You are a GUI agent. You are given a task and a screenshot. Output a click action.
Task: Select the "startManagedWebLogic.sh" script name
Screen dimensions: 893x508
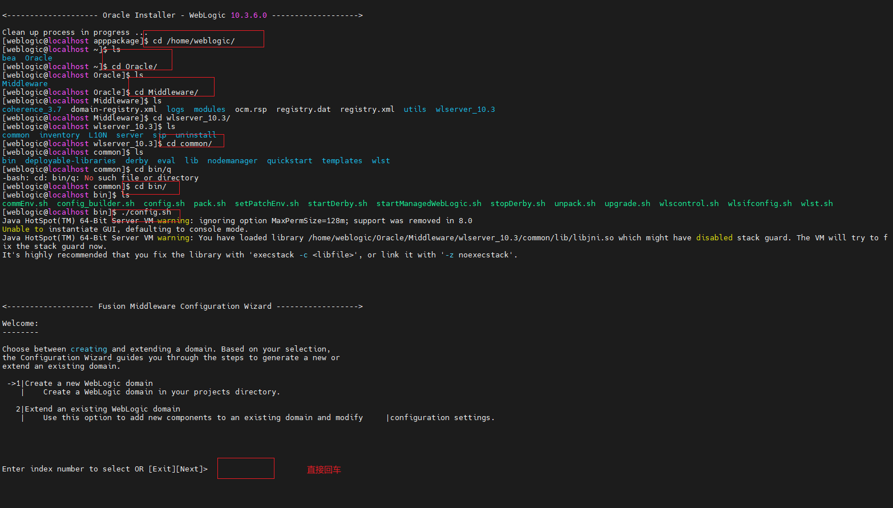pos(429,204)
